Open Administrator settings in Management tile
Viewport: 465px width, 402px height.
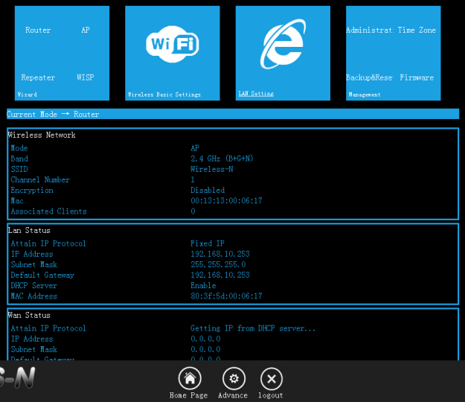(370, 30)
